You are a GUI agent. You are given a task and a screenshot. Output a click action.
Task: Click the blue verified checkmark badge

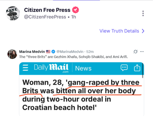(53, 52)
